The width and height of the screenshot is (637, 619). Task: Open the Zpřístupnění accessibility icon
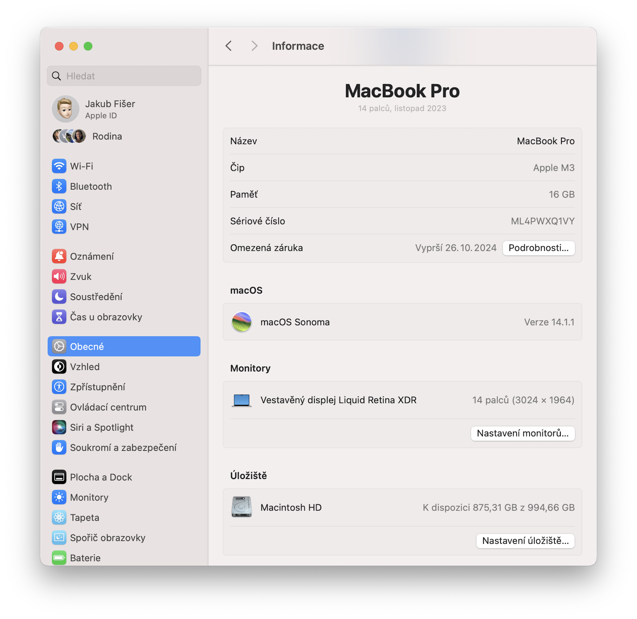point(59,387)
